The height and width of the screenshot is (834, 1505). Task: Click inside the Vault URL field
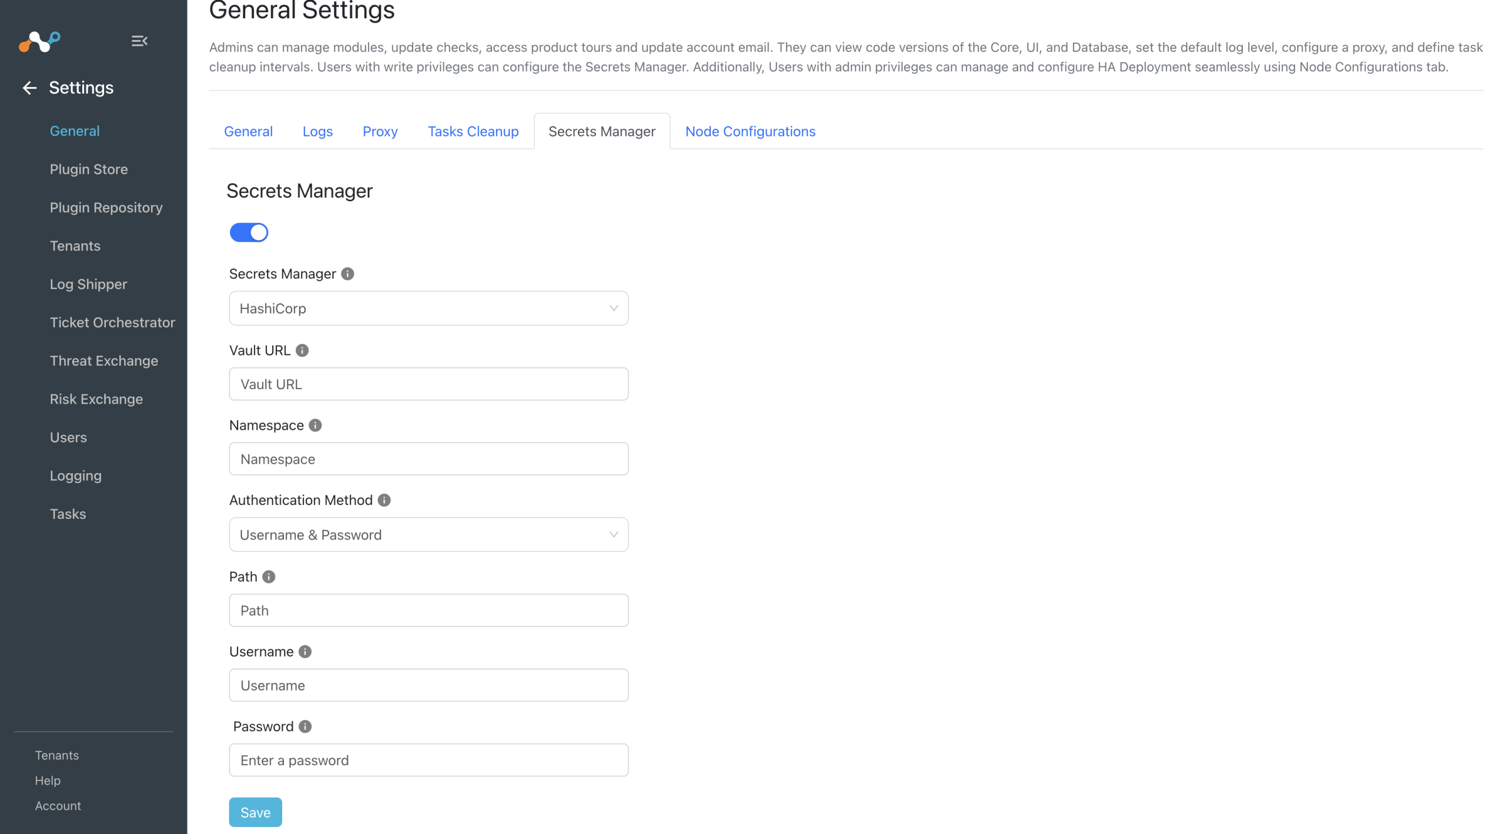tap(428, 383)
